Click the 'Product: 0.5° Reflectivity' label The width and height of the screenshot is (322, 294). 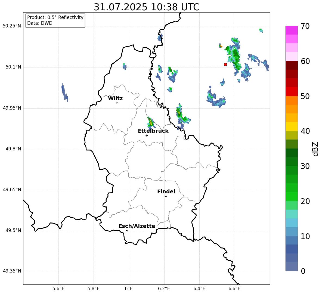55,17
